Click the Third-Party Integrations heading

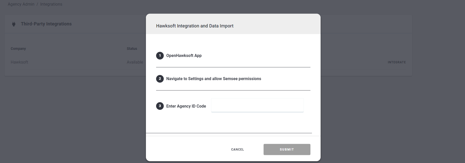46,24
